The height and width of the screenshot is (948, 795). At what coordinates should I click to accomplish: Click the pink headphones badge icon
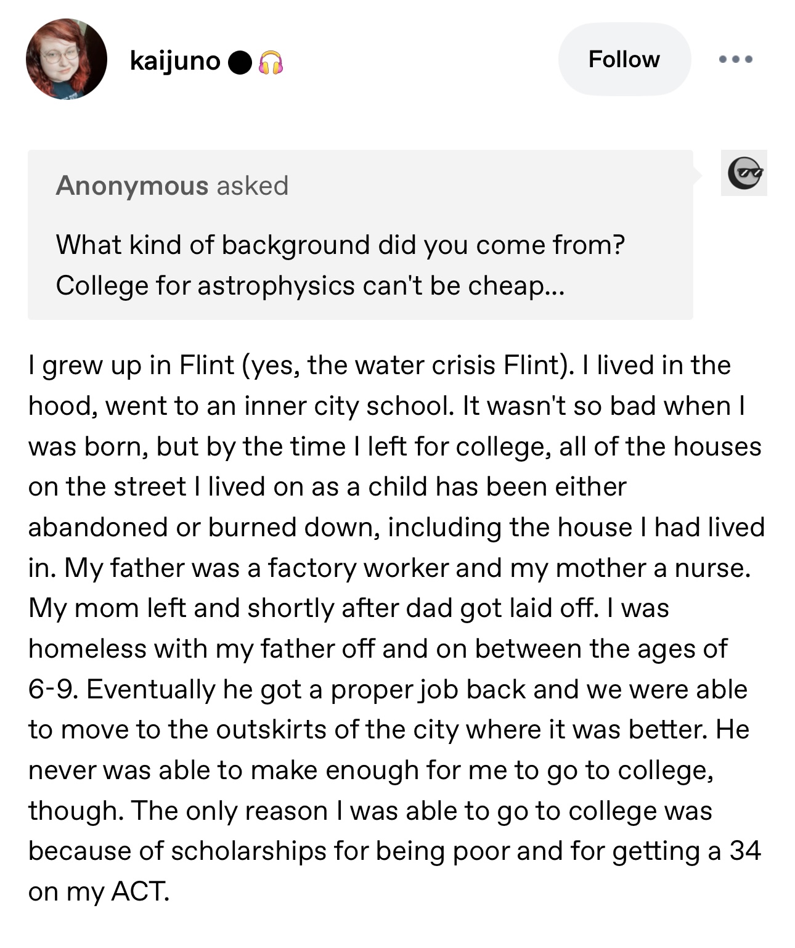(x=271, y=62)
